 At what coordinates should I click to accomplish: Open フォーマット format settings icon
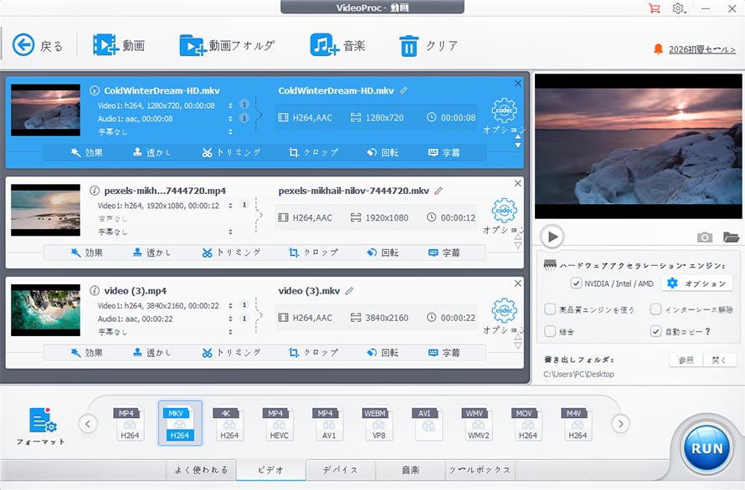coord(42,421)
